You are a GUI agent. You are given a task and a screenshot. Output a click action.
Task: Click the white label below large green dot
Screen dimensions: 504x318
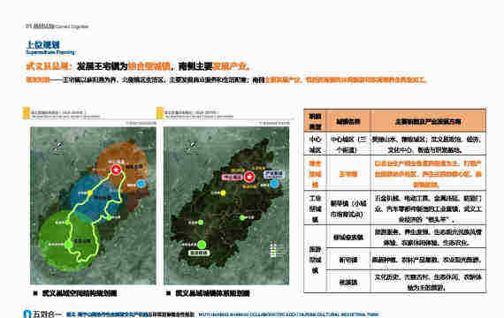(199, 253)
